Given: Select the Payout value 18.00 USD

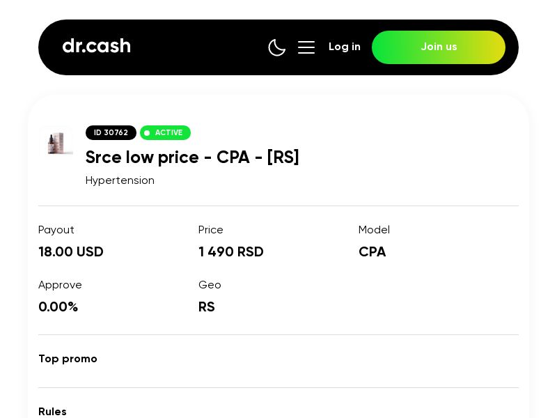Looking at the screenshot, I should pos(71,252).
